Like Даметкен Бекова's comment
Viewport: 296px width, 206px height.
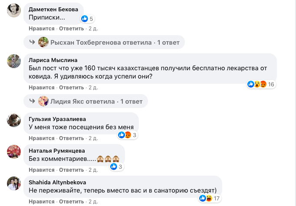[x=42, y=29]
